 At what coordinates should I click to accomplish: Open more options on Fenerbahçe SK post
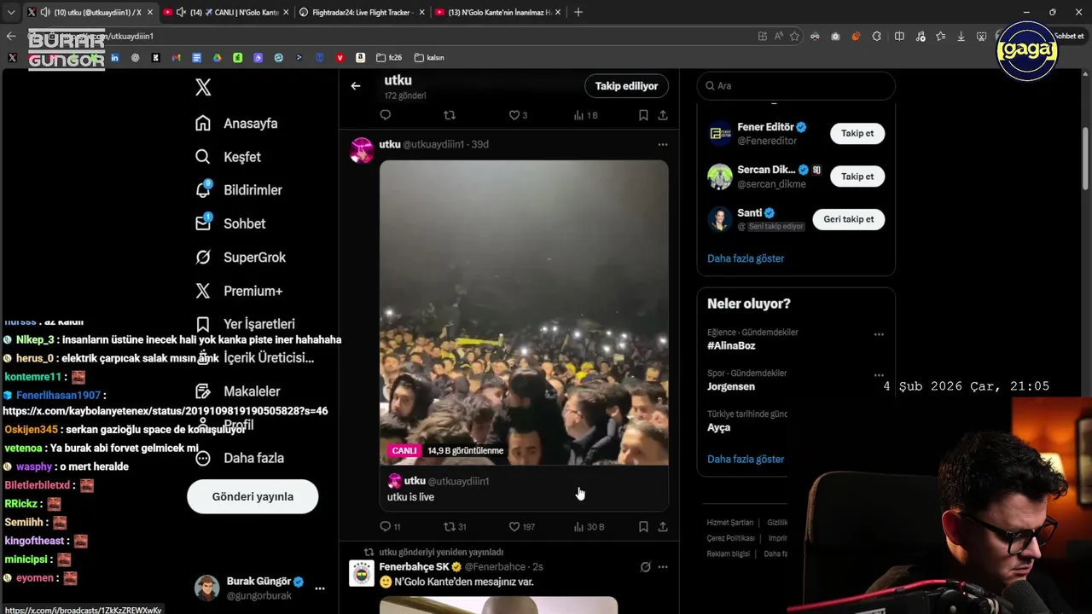[x=663, y=567]
